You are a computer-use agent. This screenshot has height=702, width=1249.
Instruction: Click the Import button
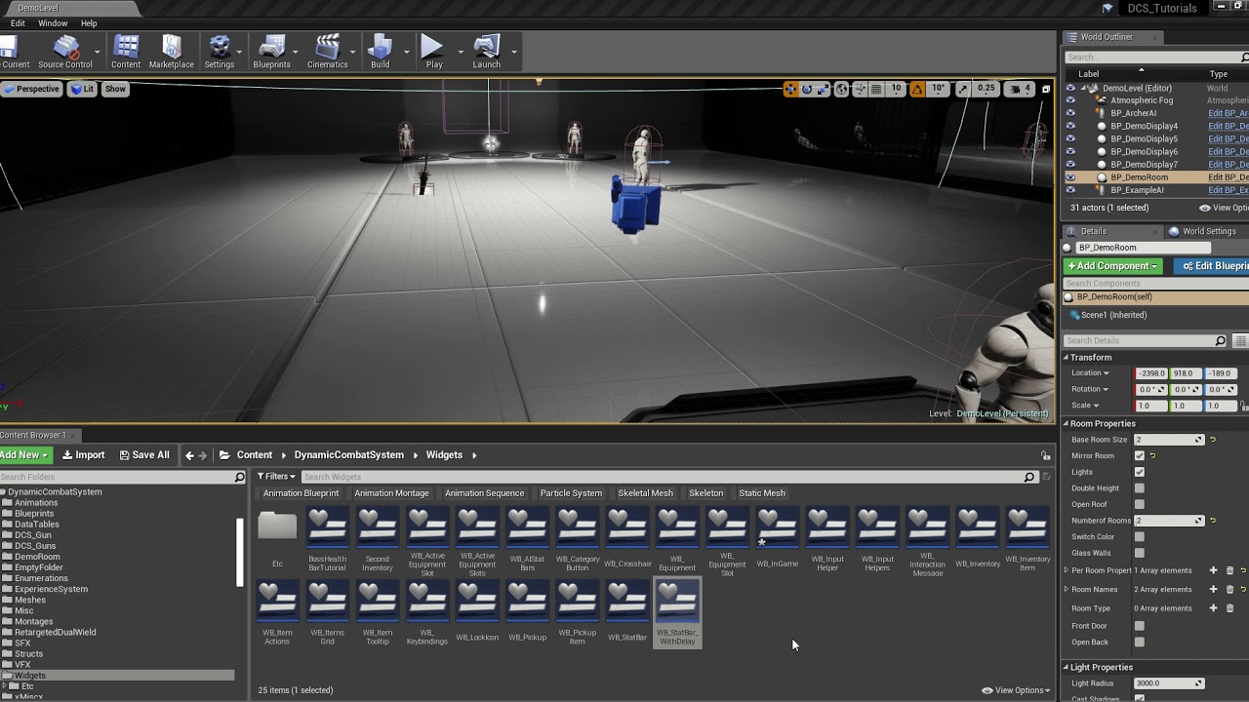coord(84,455)
